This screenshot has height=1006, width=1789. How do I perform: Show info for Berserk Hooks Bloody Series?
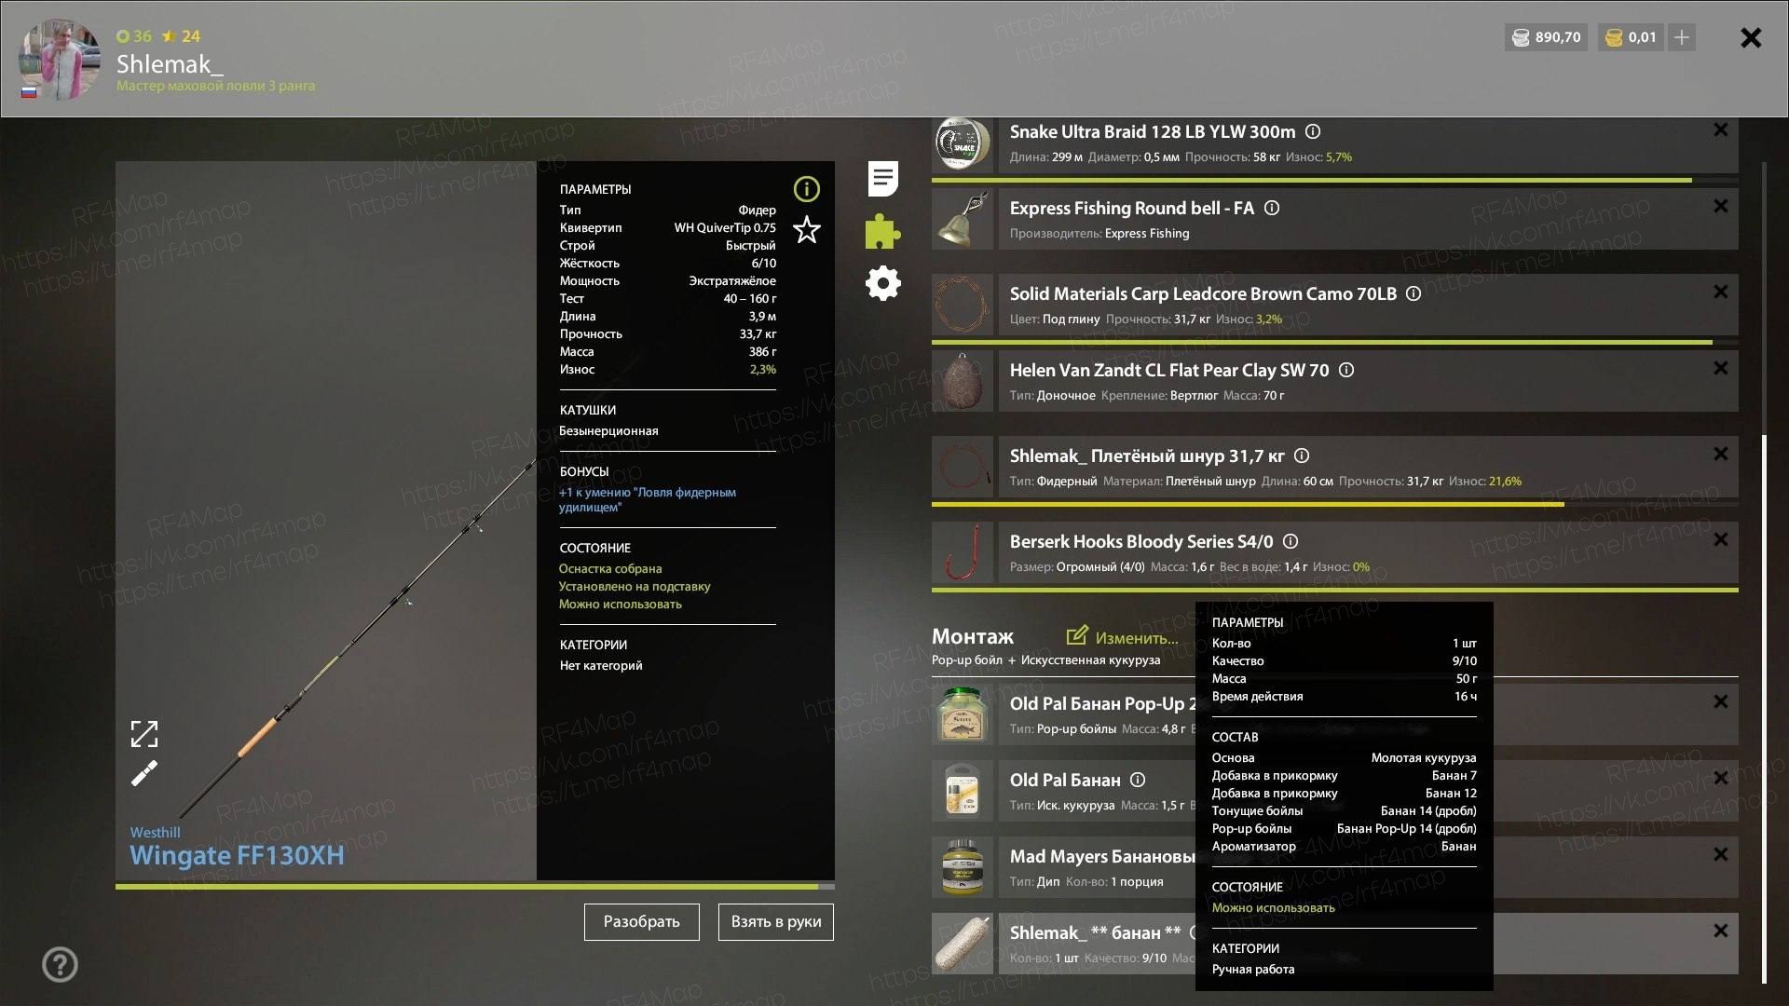pyautogui.click(x=1291, y=541)
